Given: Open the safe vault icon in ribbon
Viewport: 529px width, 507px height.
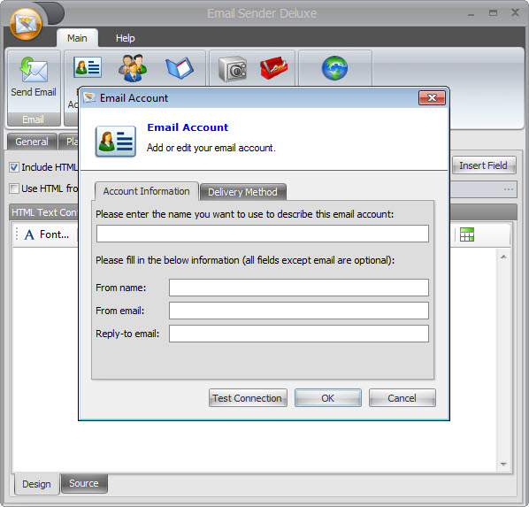Looking at the screenshot, I should [x=233, y=69].
